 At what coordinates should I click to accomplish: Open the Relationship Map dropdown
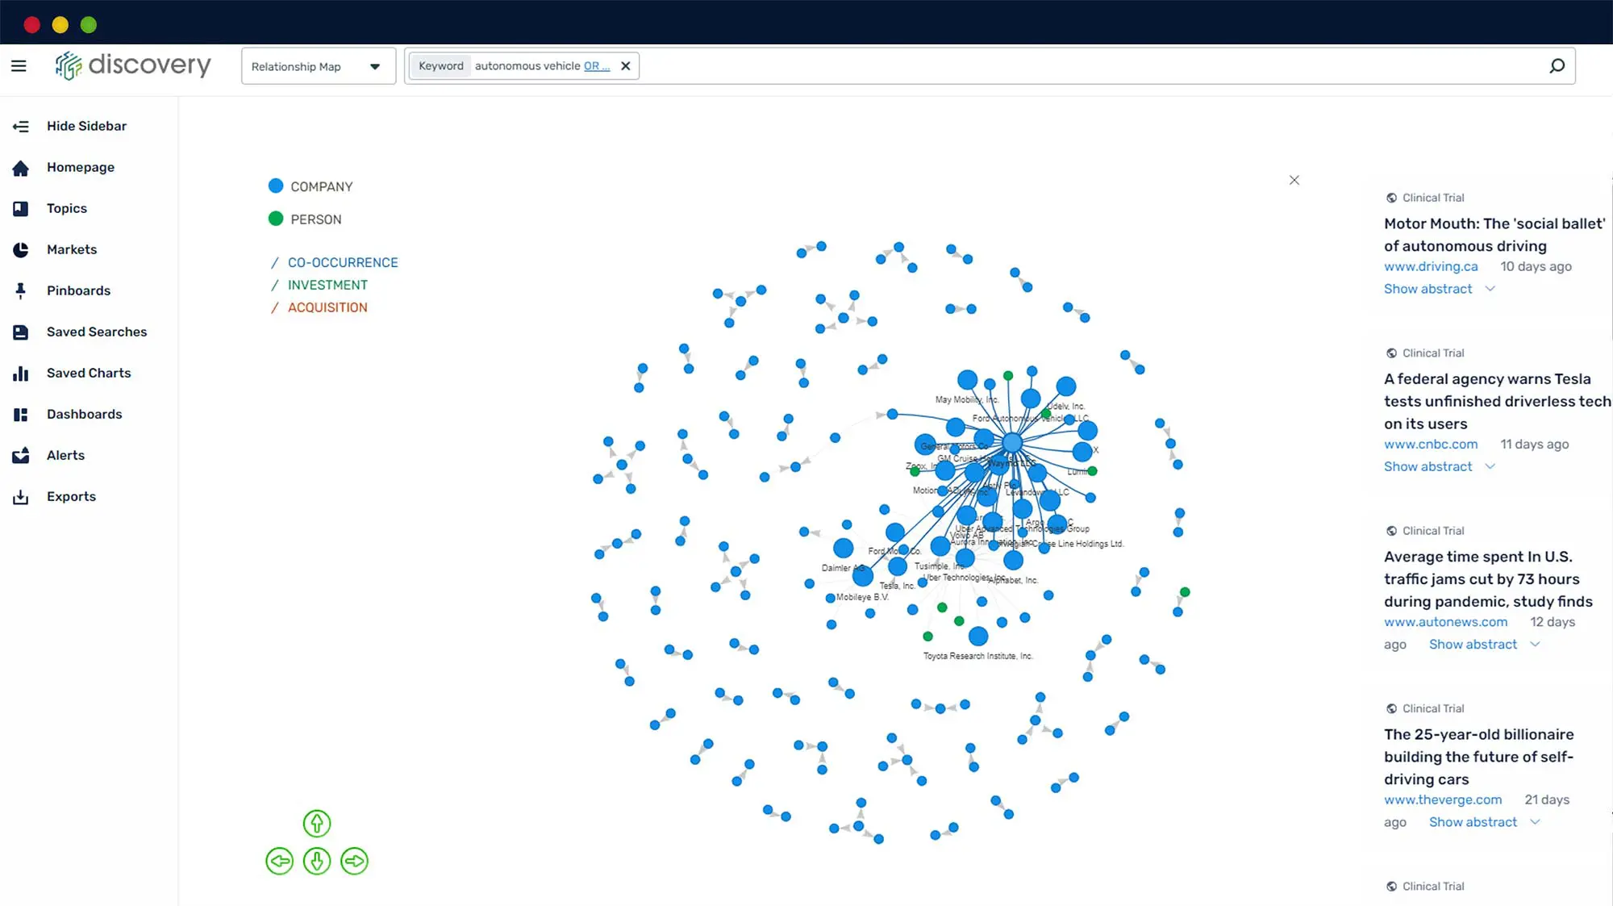click(318, 66)
